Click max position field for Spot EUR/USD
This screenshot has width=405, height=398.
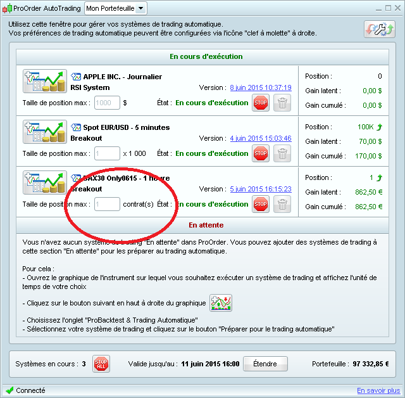point(107,153)
